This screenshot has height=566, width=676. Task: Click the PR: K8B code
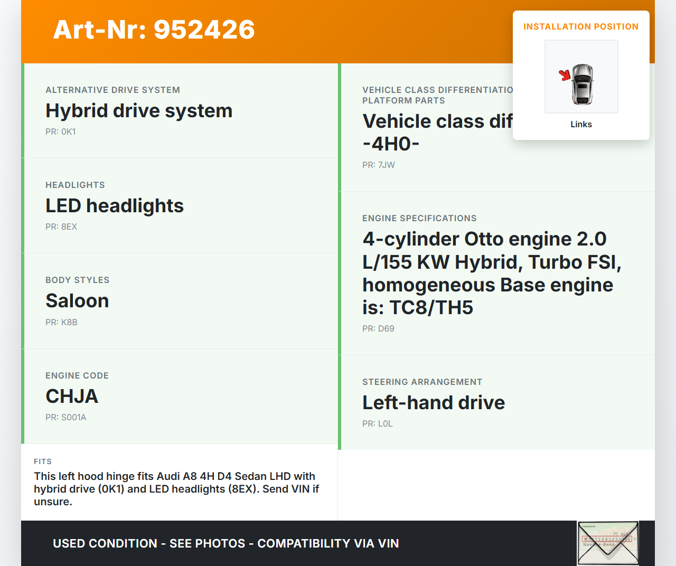coord(61,323)
